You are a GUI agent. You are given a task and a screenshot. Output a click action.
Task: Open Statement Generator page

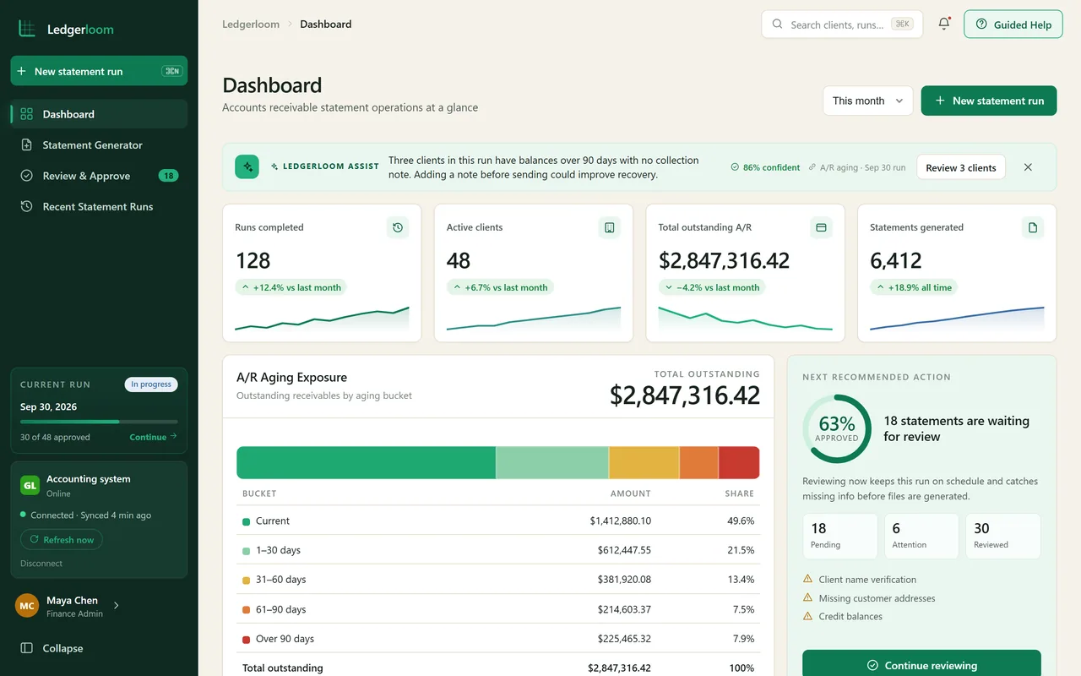[x=99, y=144]
